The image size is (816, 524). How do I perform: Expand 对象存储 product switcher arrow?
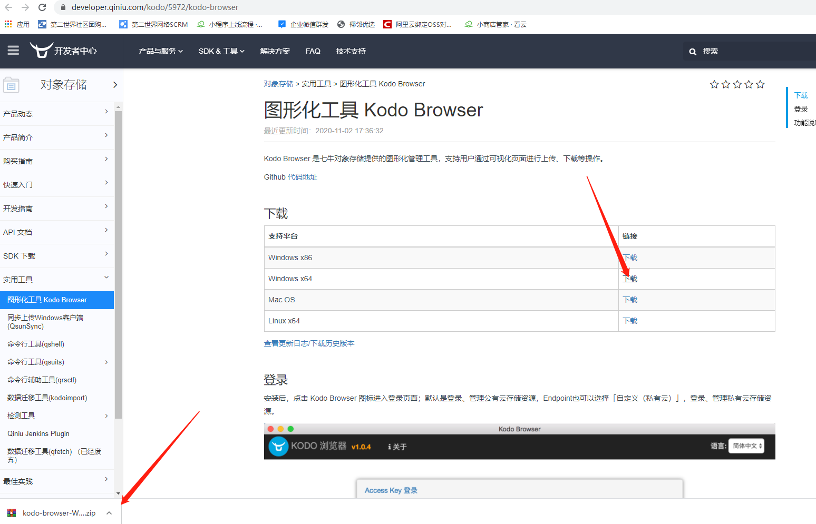click(115, 85)
